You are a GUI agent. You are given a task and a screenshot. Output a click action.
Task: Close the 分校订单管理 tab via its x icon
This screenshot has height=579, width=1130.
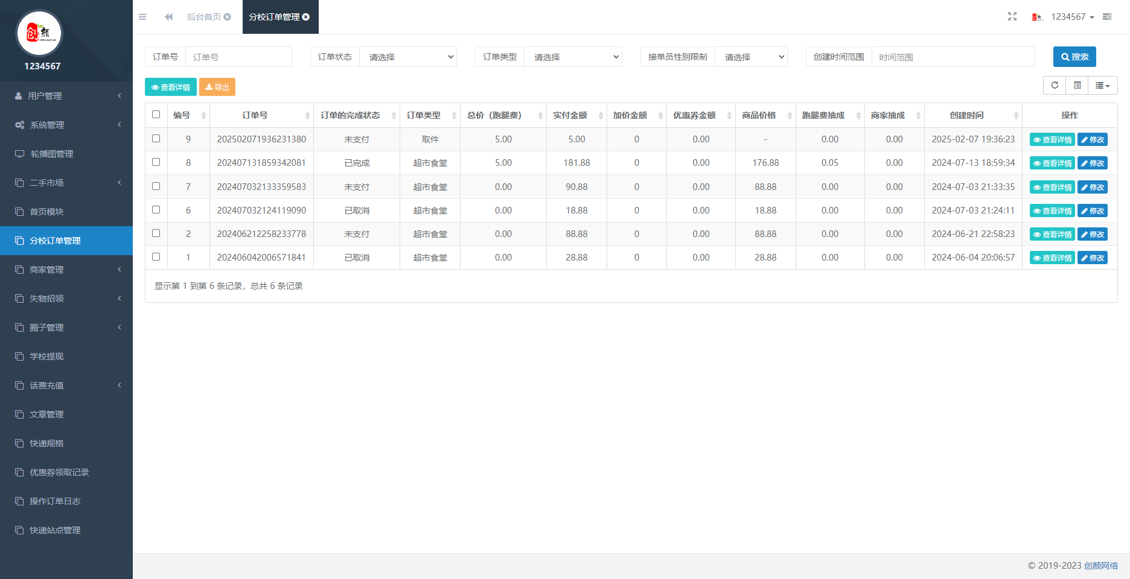coord(306,17)
